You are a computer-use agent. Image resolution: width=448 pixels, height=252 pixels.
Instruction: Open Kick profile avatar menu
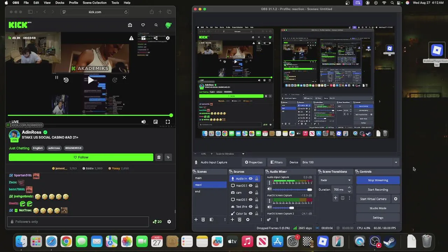point(168,25)
